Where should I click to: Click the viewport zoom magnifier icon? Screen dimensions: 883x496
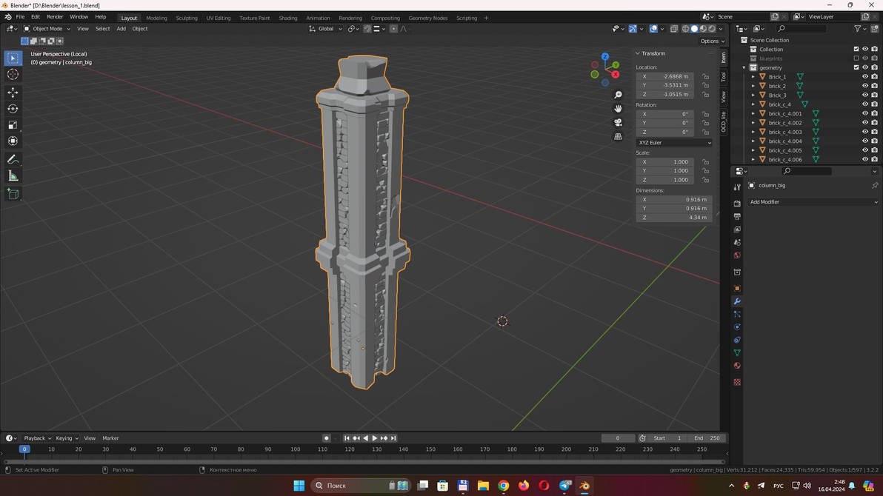pyautogui.click(x=618, y=95)
